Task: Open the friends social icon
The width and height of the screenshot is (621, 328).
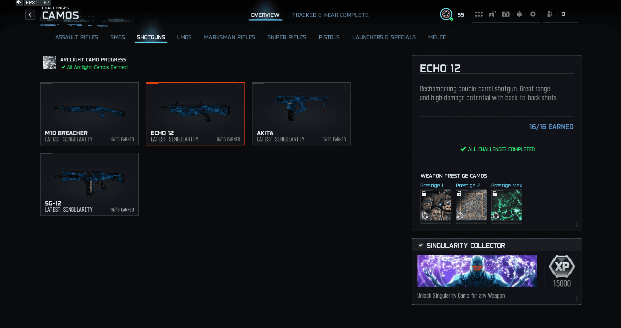Action: [550, 14]
